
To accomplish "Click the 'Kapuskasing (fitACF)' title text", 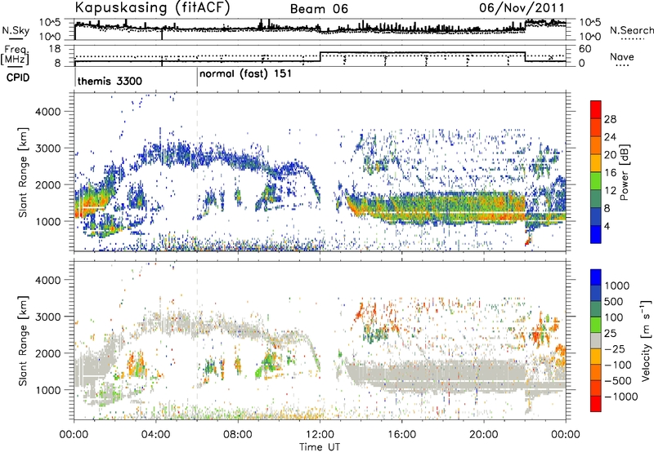I will click(152, 8).
